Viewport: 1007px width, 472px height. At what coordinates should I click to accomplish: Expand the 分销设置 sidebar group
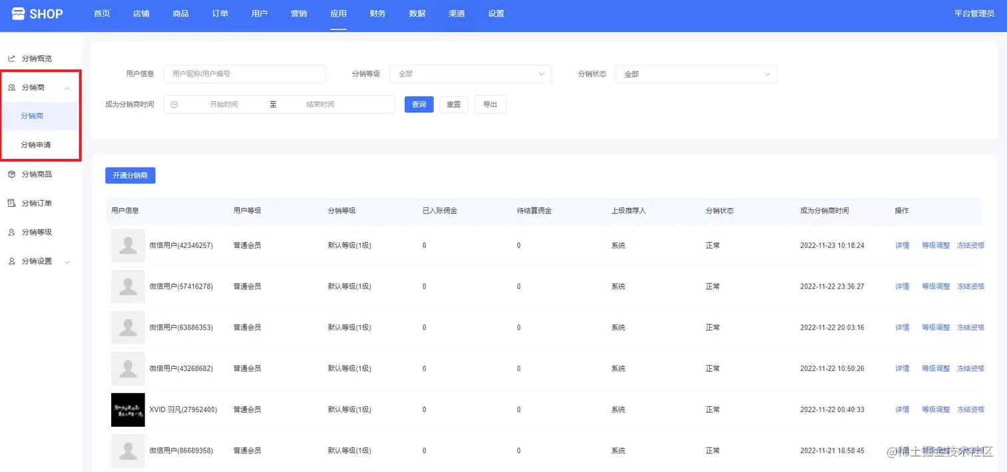click(x=67, y=262)
